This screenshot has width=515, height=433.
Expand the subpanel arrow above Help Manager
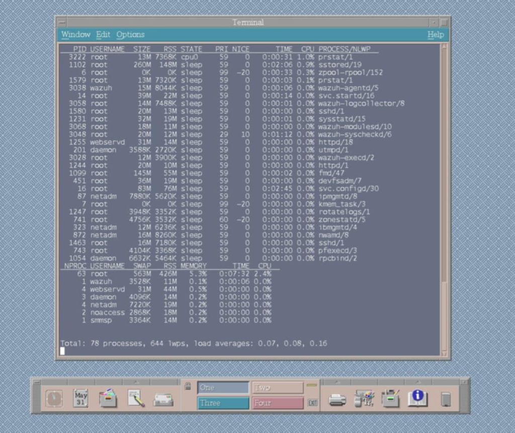(x=417, y=382)
